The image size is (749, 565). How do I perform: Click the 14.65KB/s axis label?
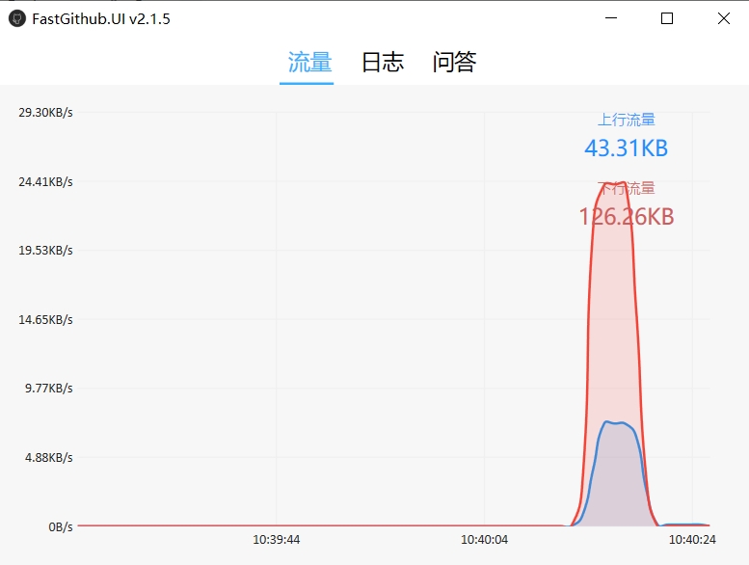coord(45,319)
